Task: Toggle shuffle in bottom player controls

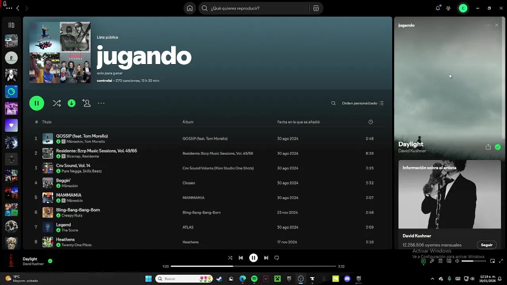Action: (230, 258)
